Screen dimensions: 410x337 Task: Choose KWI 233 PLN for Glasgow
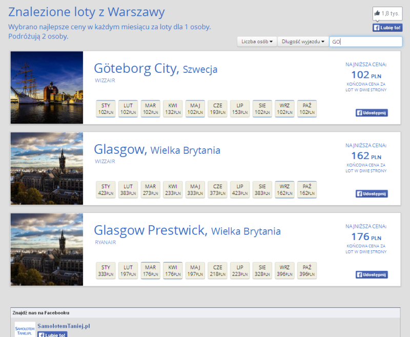173,190
